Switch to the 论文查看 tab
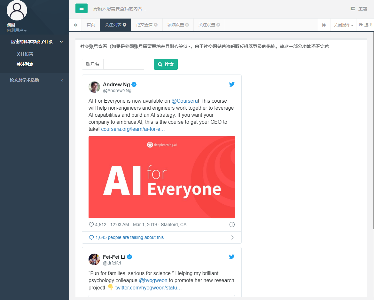 click(144, 25)
